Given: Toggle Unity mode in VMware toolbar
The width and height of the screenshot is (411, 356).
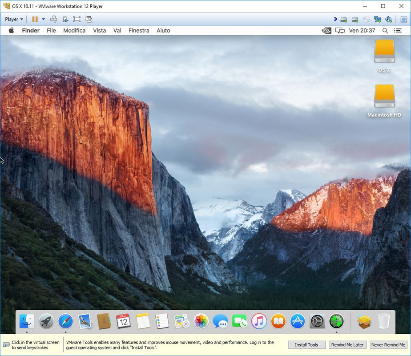Looking at the screenshot, I should [89, 19].
